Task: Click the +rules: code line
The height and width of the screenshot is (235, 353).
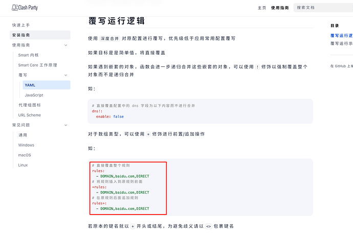Action: (99, 187)
